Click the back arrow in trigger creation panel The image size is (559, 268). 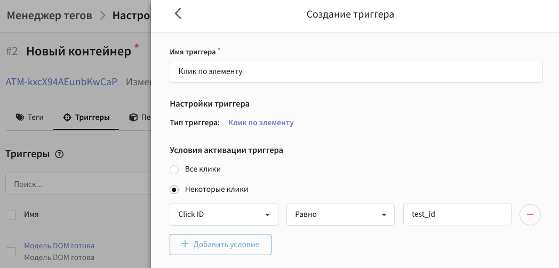coord(178,14)
